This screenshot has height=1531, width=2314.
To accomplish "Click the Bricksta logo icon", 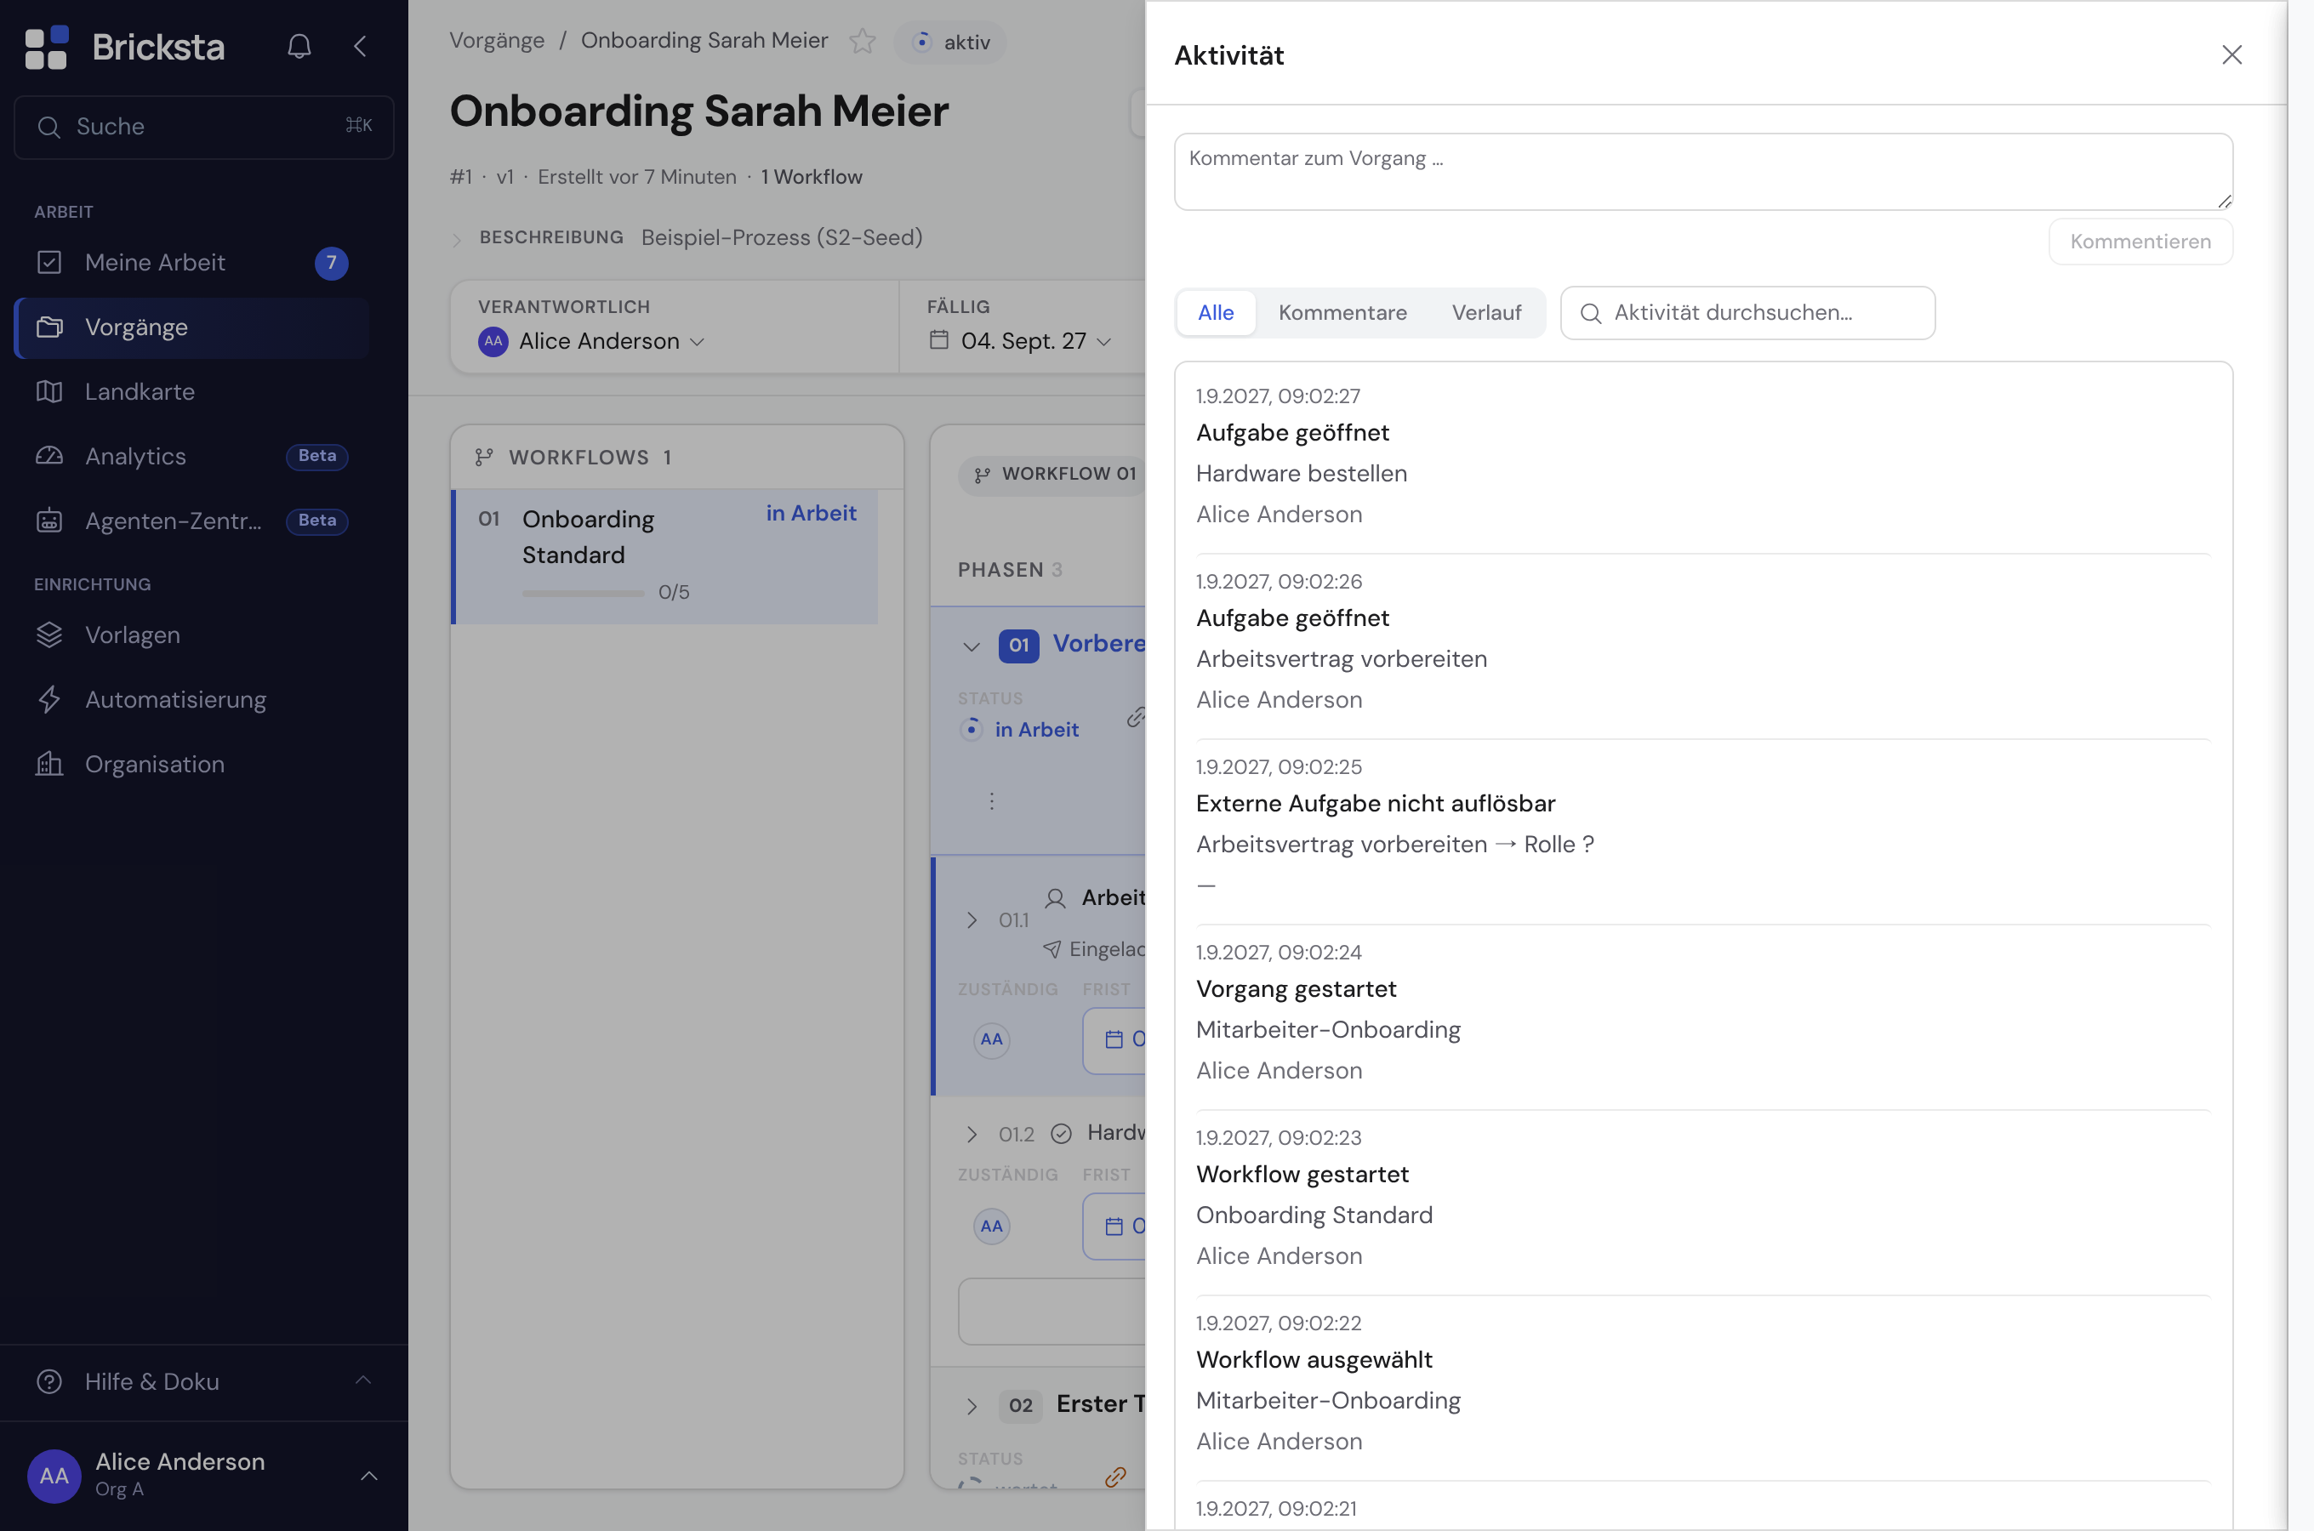I will (x=46, y=47).
